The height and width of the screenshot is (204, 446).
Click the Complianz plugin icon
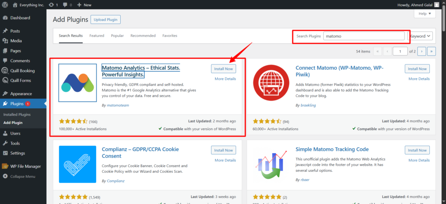(x=78, y=164)
